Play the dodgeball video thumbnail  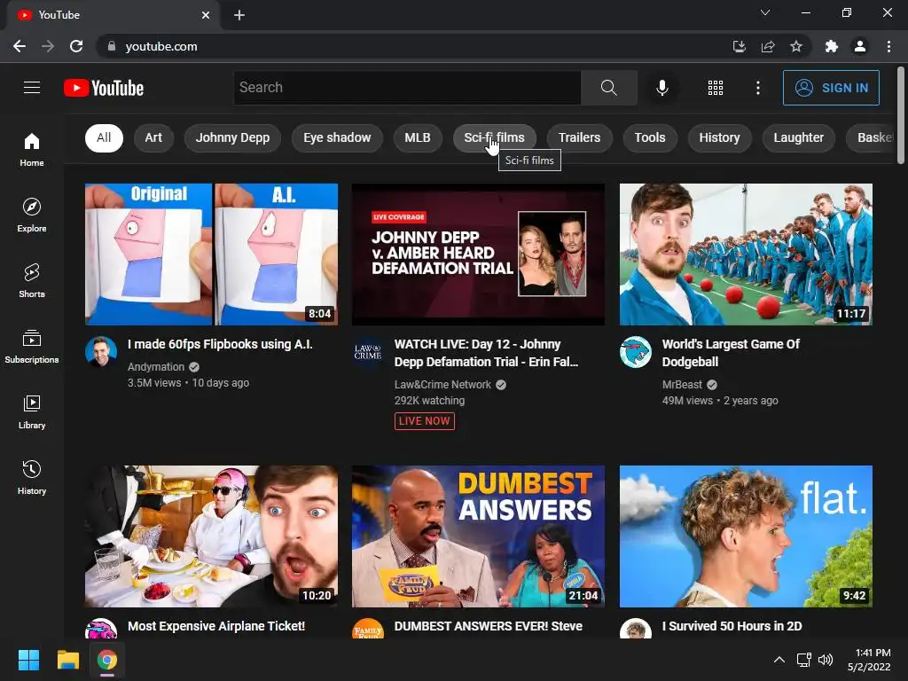746,254
